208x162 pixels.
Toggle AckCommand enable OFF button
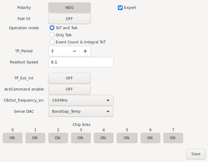pos(70,89)
